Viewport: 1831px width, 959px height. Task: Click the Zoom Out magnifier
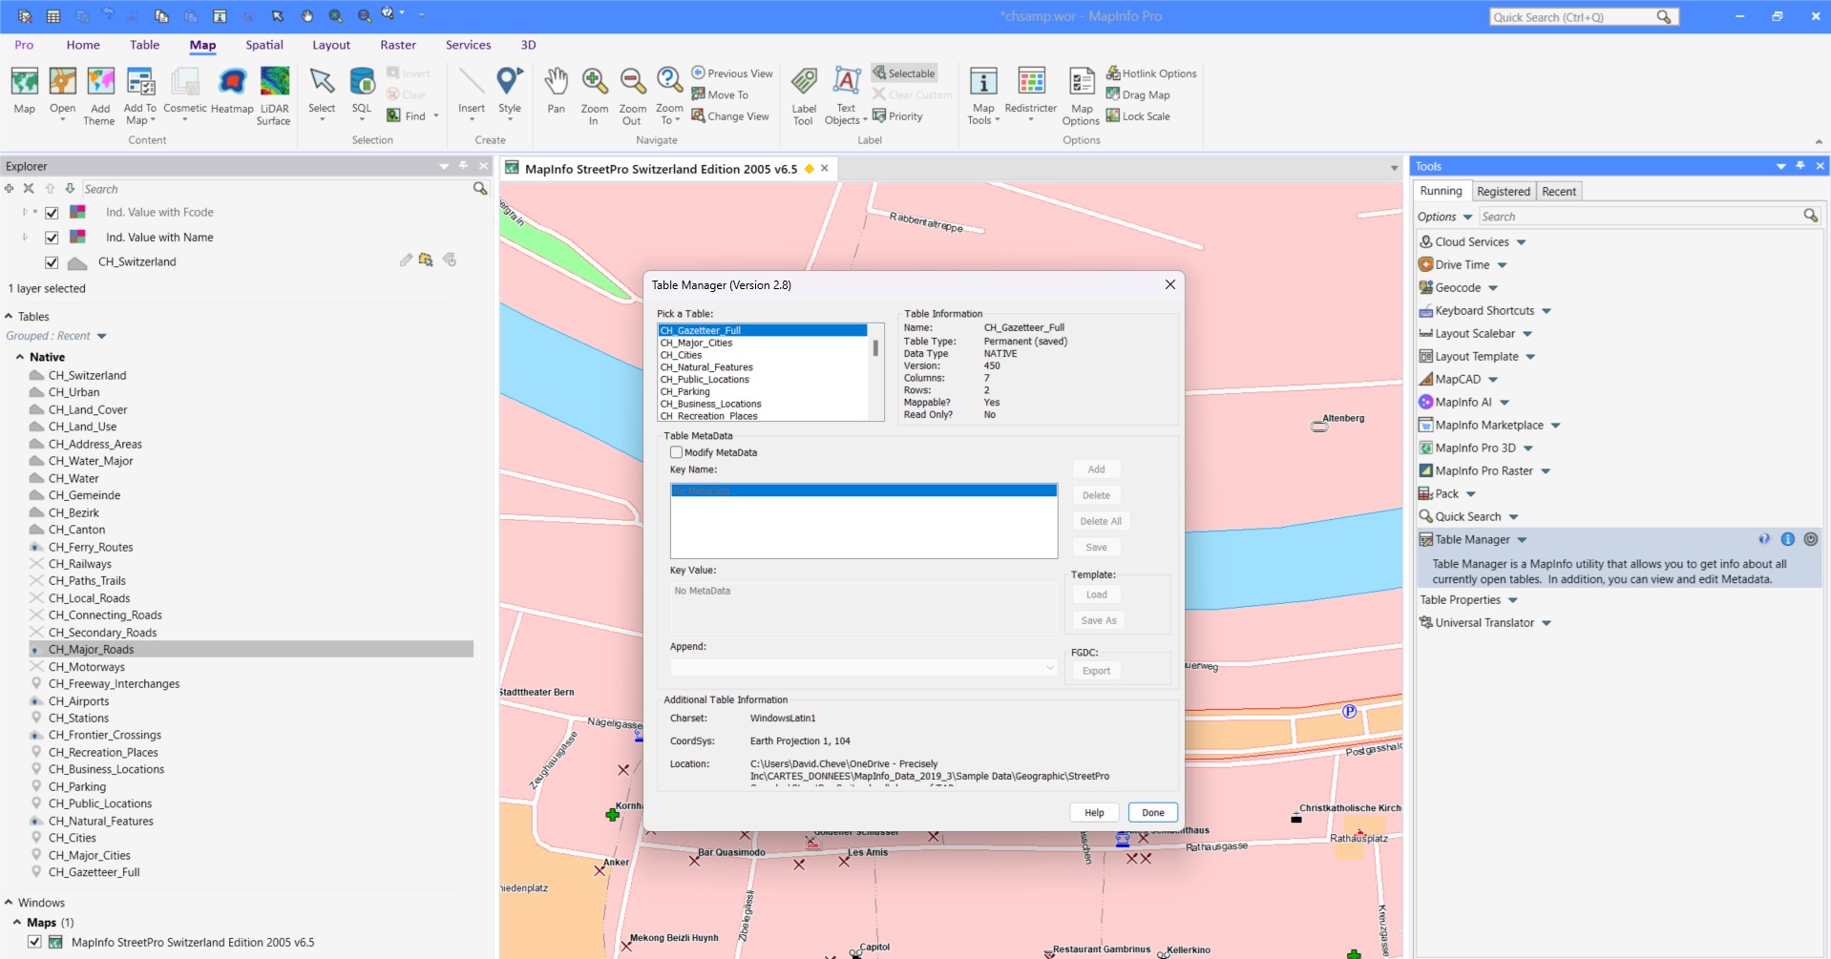coord(632,95)
